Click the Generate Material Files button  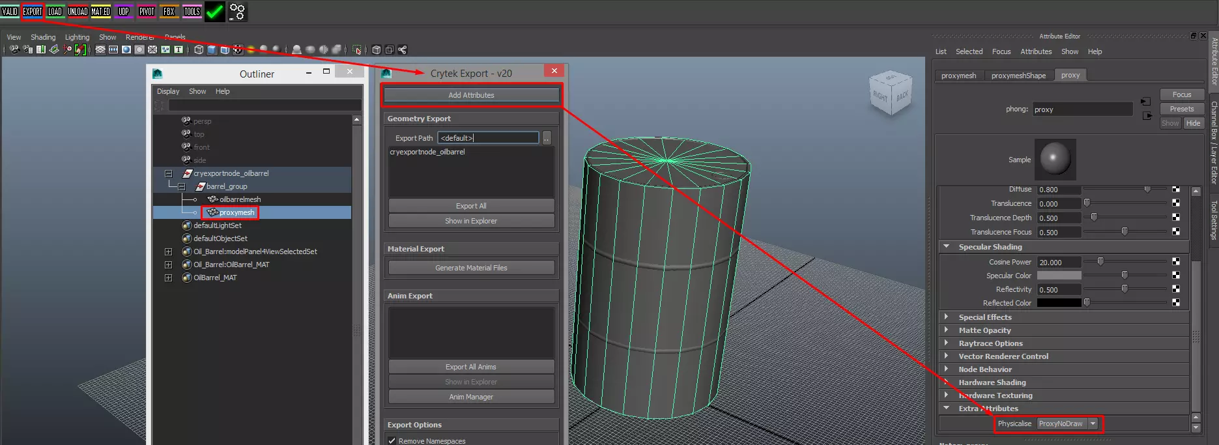coord(471,268)
